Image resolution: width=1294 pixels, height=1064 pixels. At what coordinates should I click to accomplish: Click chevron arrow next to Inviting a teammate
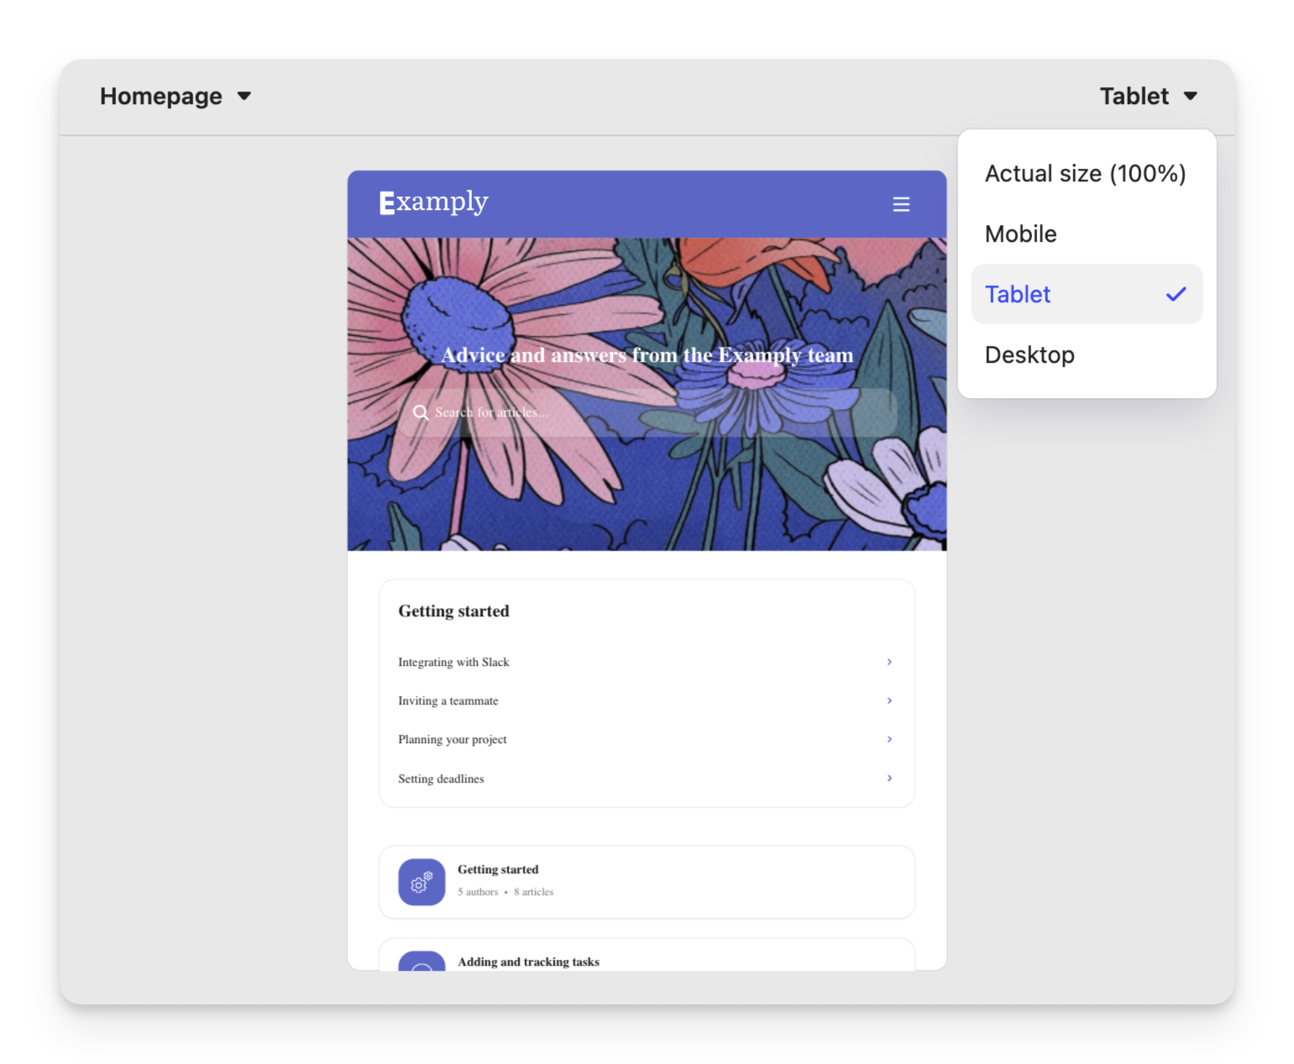pyautogui.click(x=889, y=700)
